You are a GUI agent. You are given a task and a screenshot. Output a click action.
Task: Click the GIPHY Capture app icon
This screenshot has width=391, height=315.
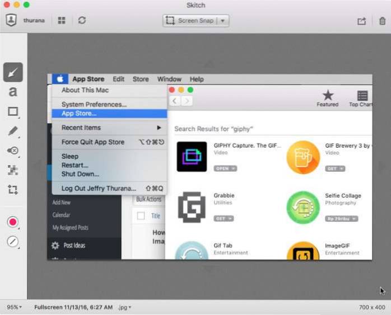click(x=192, y=157)
